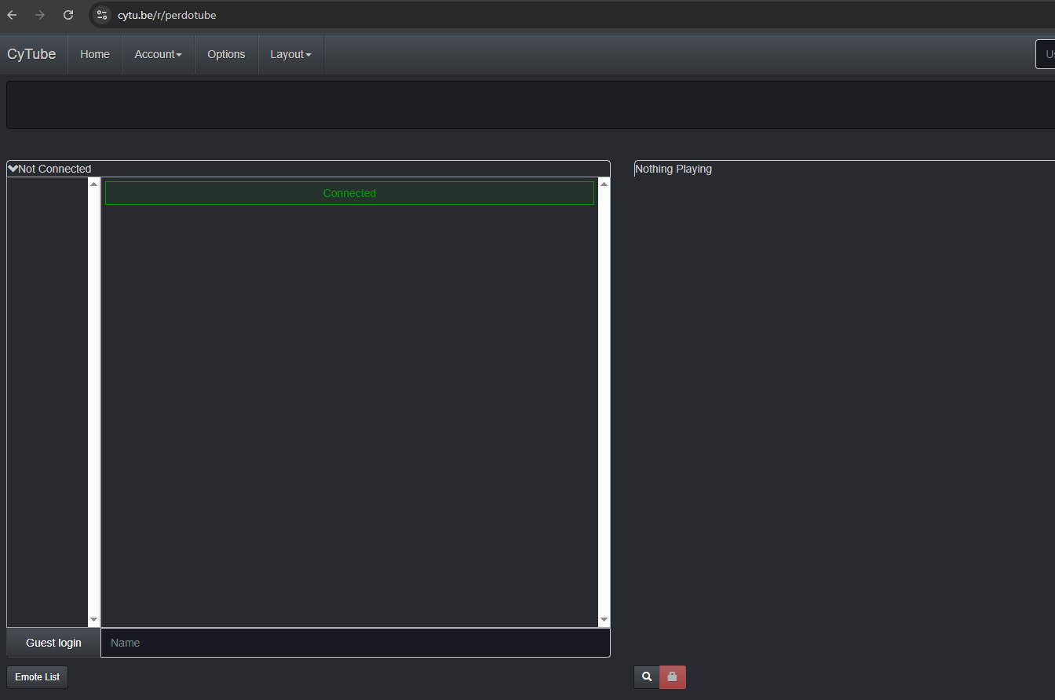Image resolution: width=1055 pixels, height=700 pixels.
Task: Click the user list scrollbar up arrow
Action: pyautogui.click(x=94, y=184)
